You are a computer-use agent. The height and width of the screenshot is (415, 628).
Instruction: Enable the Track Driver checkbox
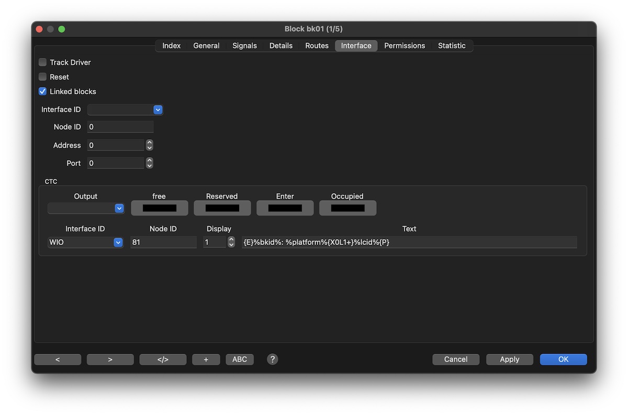tap(43, 62)
